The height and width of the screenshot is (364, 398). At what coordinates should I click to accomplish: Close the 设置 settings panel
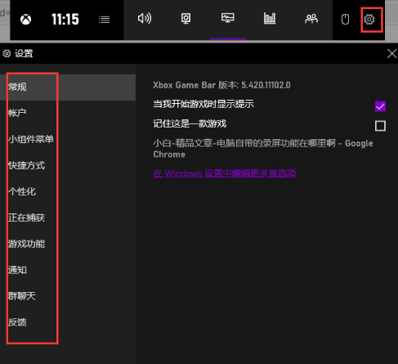click(x=391, y=54)
